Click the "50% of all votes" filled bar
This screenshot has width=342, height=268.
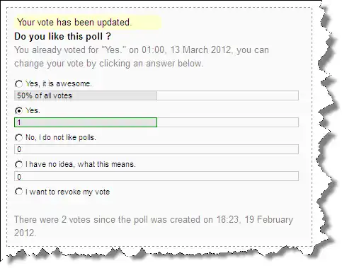(86, 95)
